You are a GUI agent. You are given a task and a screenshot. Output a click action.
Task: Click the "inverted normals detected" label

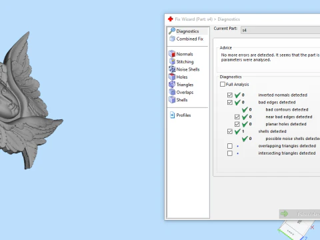pyautogui.click(x=283, y=95)
